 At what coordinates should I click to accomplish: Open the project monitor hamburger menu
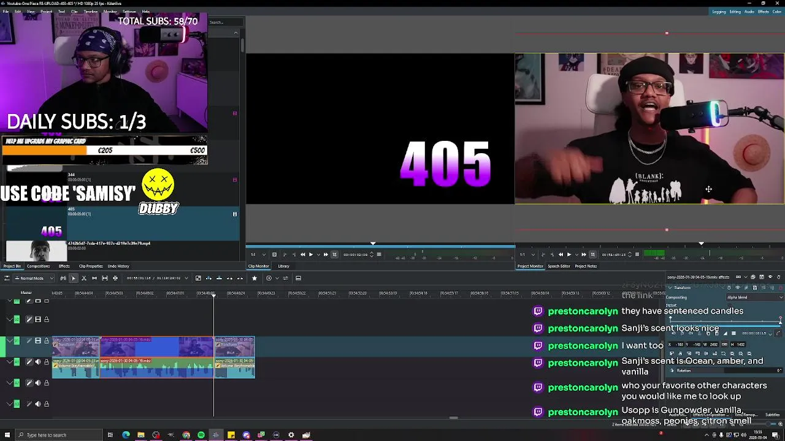click(636, 254)
